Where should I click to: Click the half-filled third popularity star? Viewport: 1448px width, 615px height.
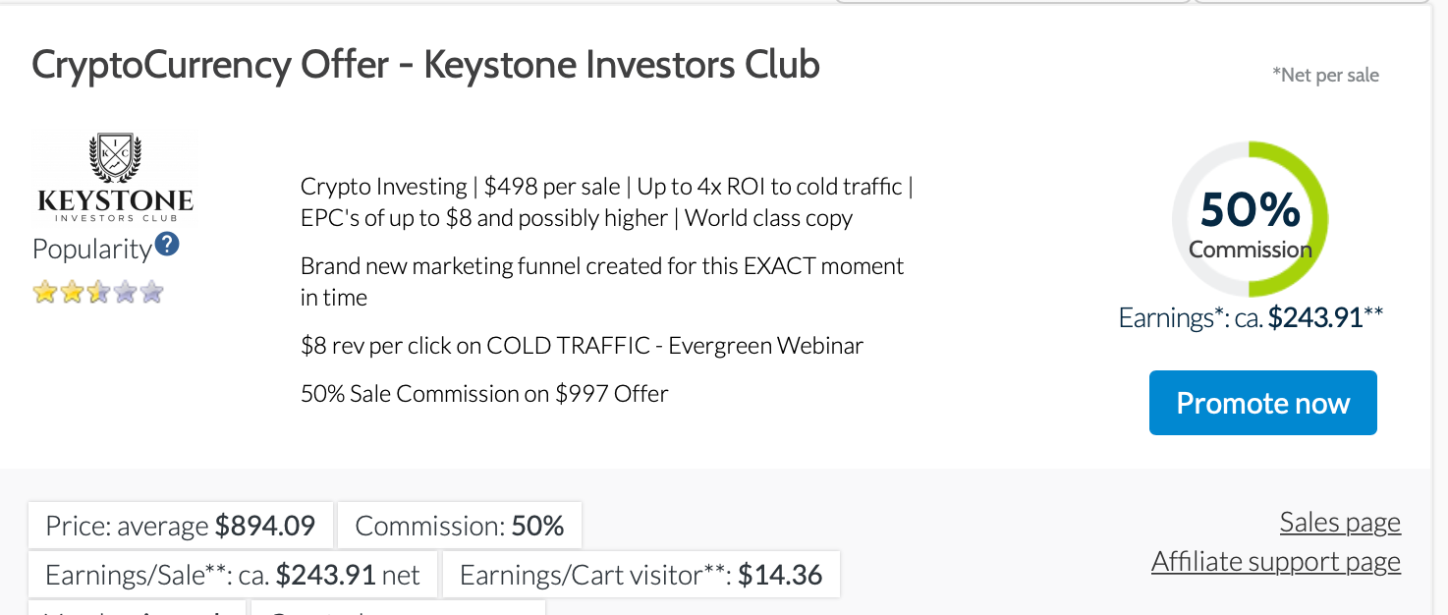97,292
